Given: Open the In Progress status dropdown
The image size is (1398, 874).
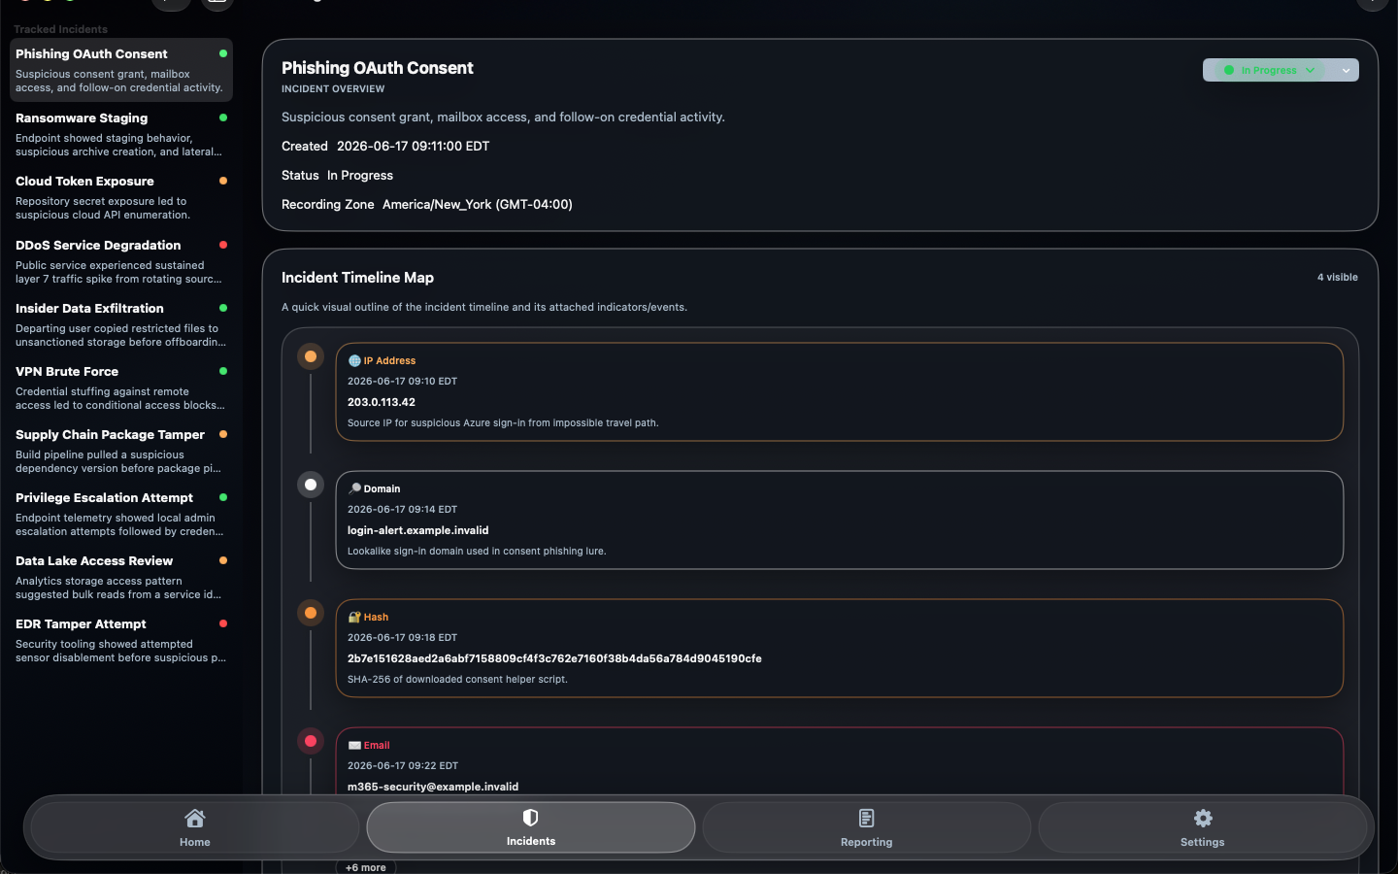Looking at the screenshot, I should coord(1268,70).
